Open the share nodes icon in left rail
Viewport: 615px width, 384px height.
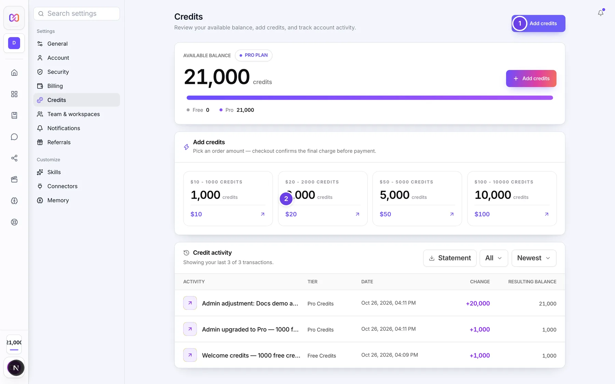14,158
